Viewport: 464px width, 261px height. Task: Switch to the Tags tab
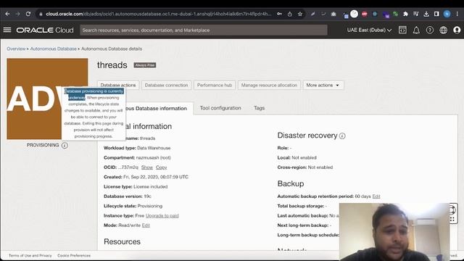[x=260, y=108]
